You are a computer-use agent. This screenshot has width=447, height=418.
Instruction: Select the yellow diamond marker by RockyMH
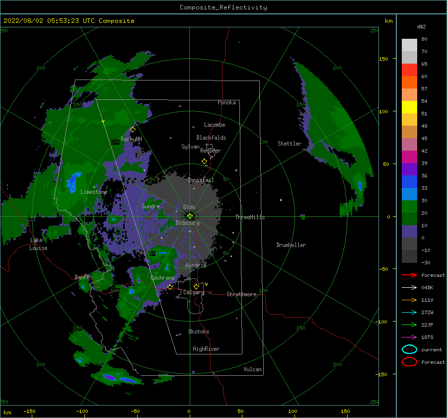click(x=133, y=130)
